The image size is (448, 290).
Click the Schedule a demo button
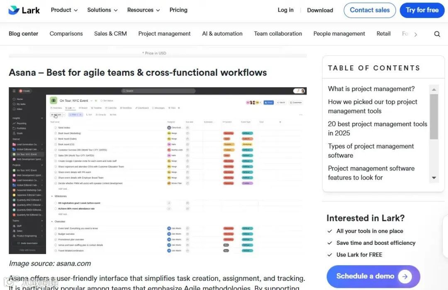pyautogui.click(x=373, y=276)
